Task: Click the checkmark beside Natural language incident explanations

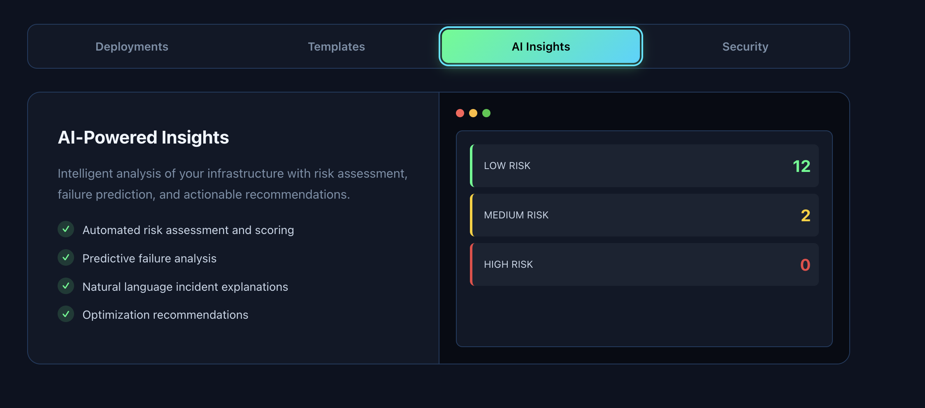Action: [66, 286]
